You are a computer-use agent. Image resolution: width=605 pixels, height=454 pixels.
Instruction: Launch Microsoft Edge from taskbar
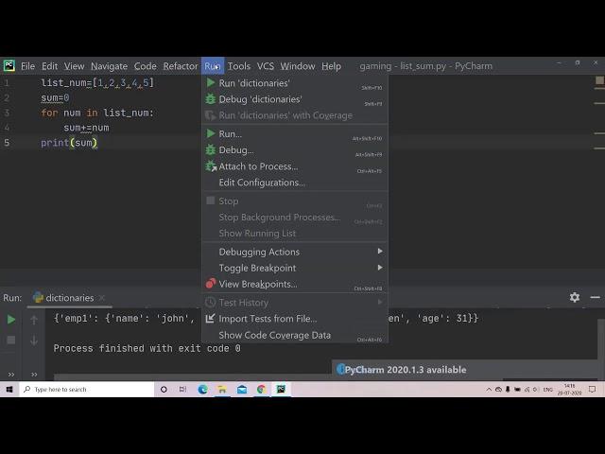(202, 389)
